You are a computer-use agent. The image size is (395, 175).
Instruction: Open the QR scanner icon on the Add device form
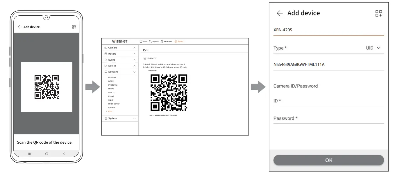pyautogui.click(x=379, y=13)
